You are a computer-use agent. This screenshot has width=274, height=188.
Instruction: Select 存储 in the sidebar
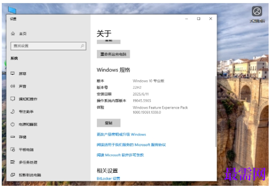[x=23, y=137]
